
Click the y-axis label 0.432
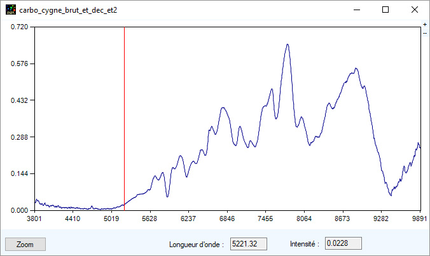20,100
